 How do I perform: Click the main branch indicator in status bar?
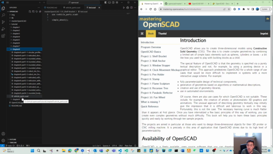coord(9,145)
